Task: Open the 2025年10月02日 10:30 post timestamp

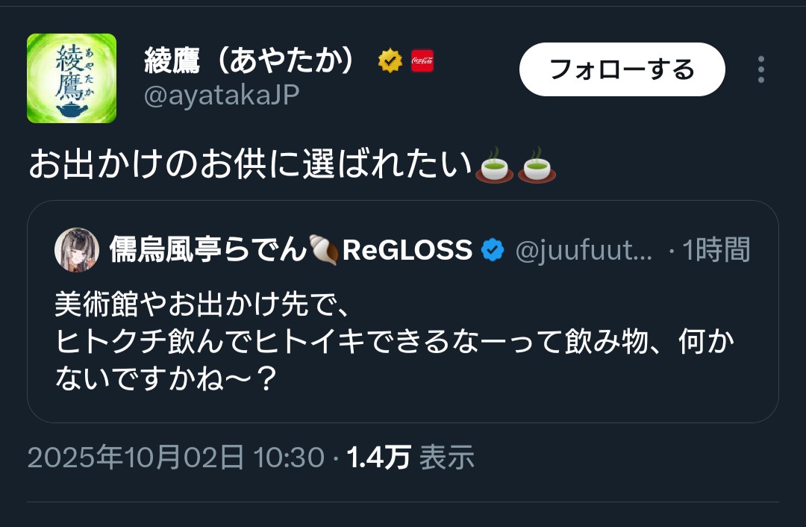Action: 176,457
